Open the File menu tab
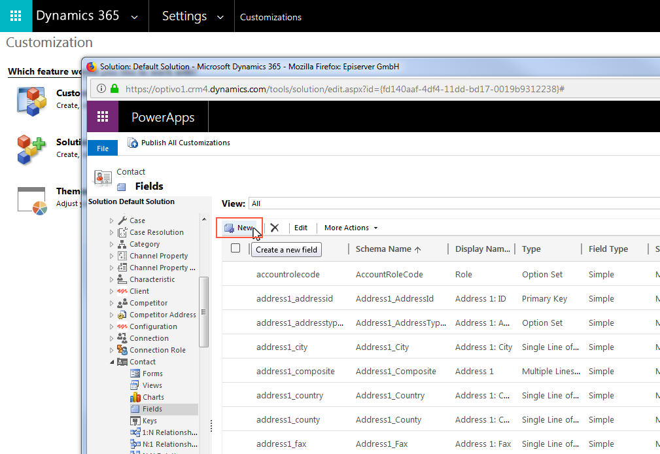This screenshot has width=660, height=454. pos(103,148)
